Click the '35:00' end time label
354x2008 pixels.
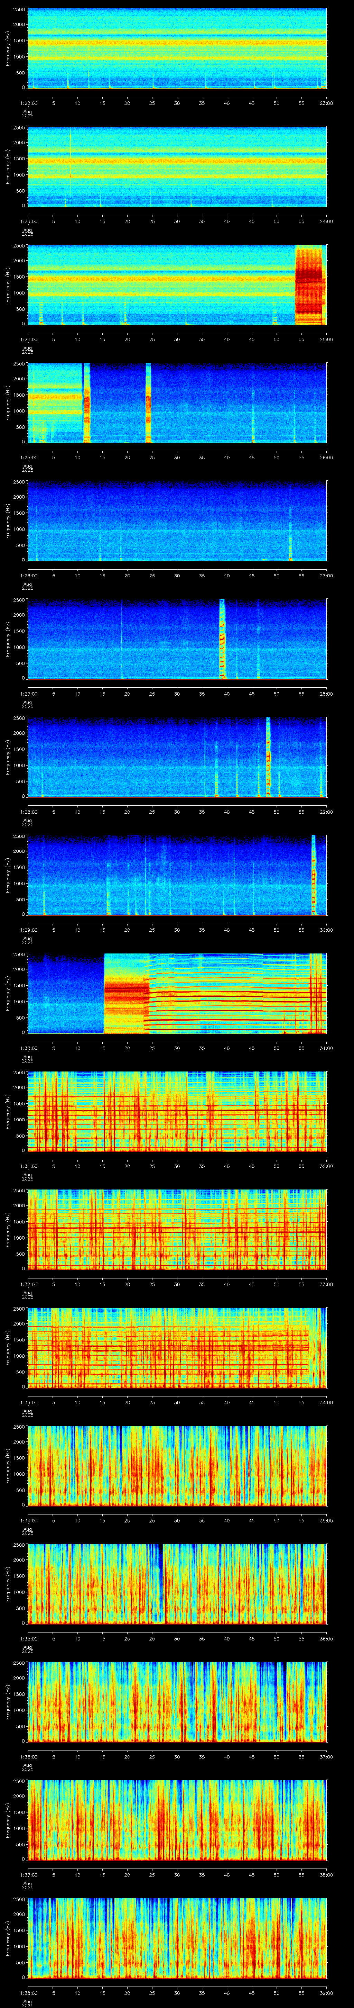(326, 1520)
